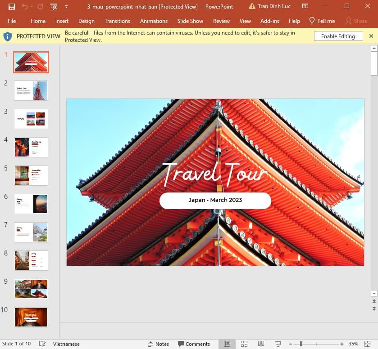Select Normal view in status bar
This screenshot has width=378, height=349.
point(227,344)
